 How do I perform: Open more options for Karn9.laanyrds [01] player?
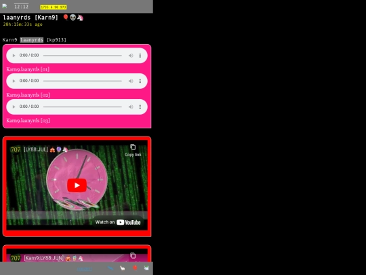pyautogui.click(x=140, y=56)
